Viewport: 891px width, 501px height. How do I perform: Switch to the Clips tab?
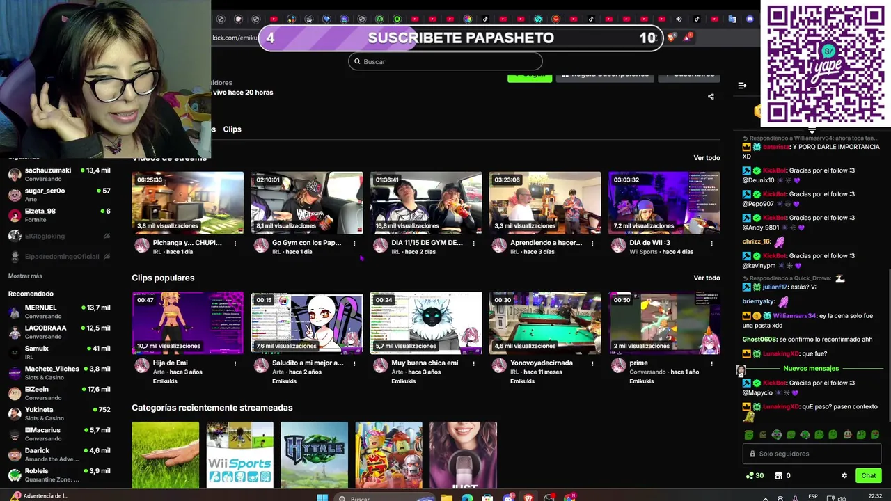pyautogui.click(x=232, y=129)
